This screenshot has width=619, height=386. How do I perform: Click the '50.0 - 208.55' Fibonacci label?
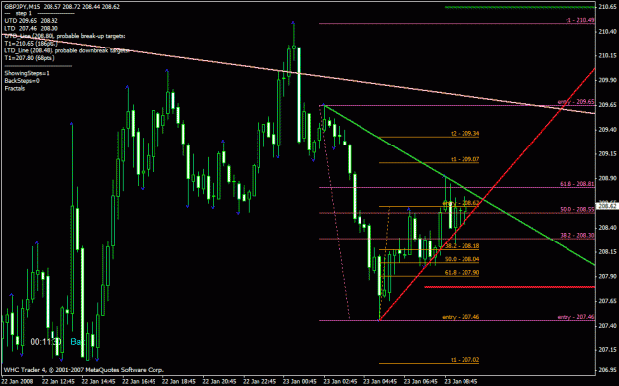tap(577, 209)
